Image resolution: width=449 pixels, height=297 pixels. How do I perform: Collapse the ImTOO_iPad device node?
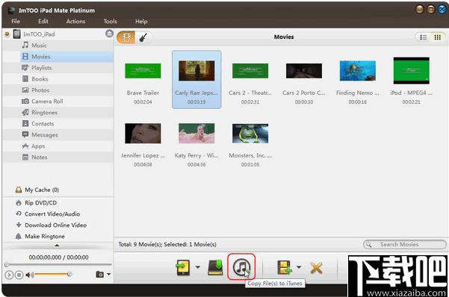pyautogui.click(x=7, y=34)
